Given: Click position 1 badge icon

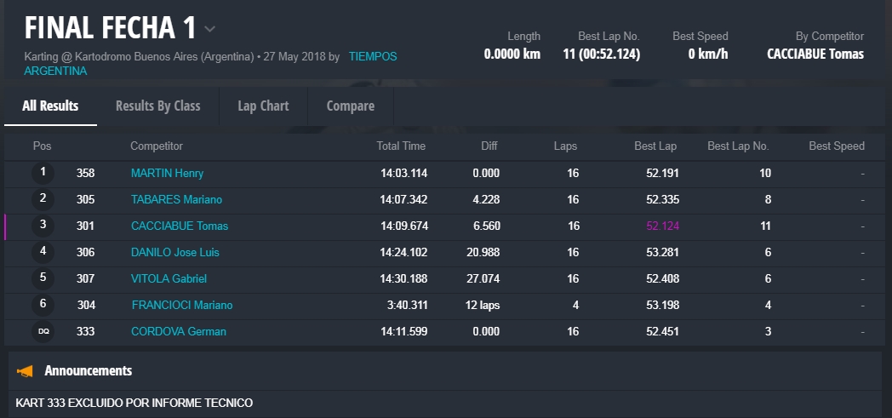Looking at the screenshot, I should (43, 174).
